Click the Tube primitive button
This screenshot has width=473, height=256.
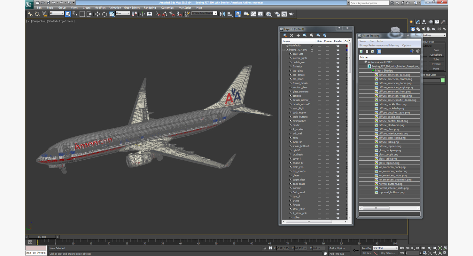click(436, 60)
